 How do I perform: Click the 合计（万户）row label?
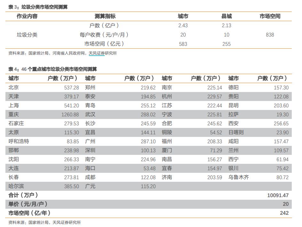(23, 195)
